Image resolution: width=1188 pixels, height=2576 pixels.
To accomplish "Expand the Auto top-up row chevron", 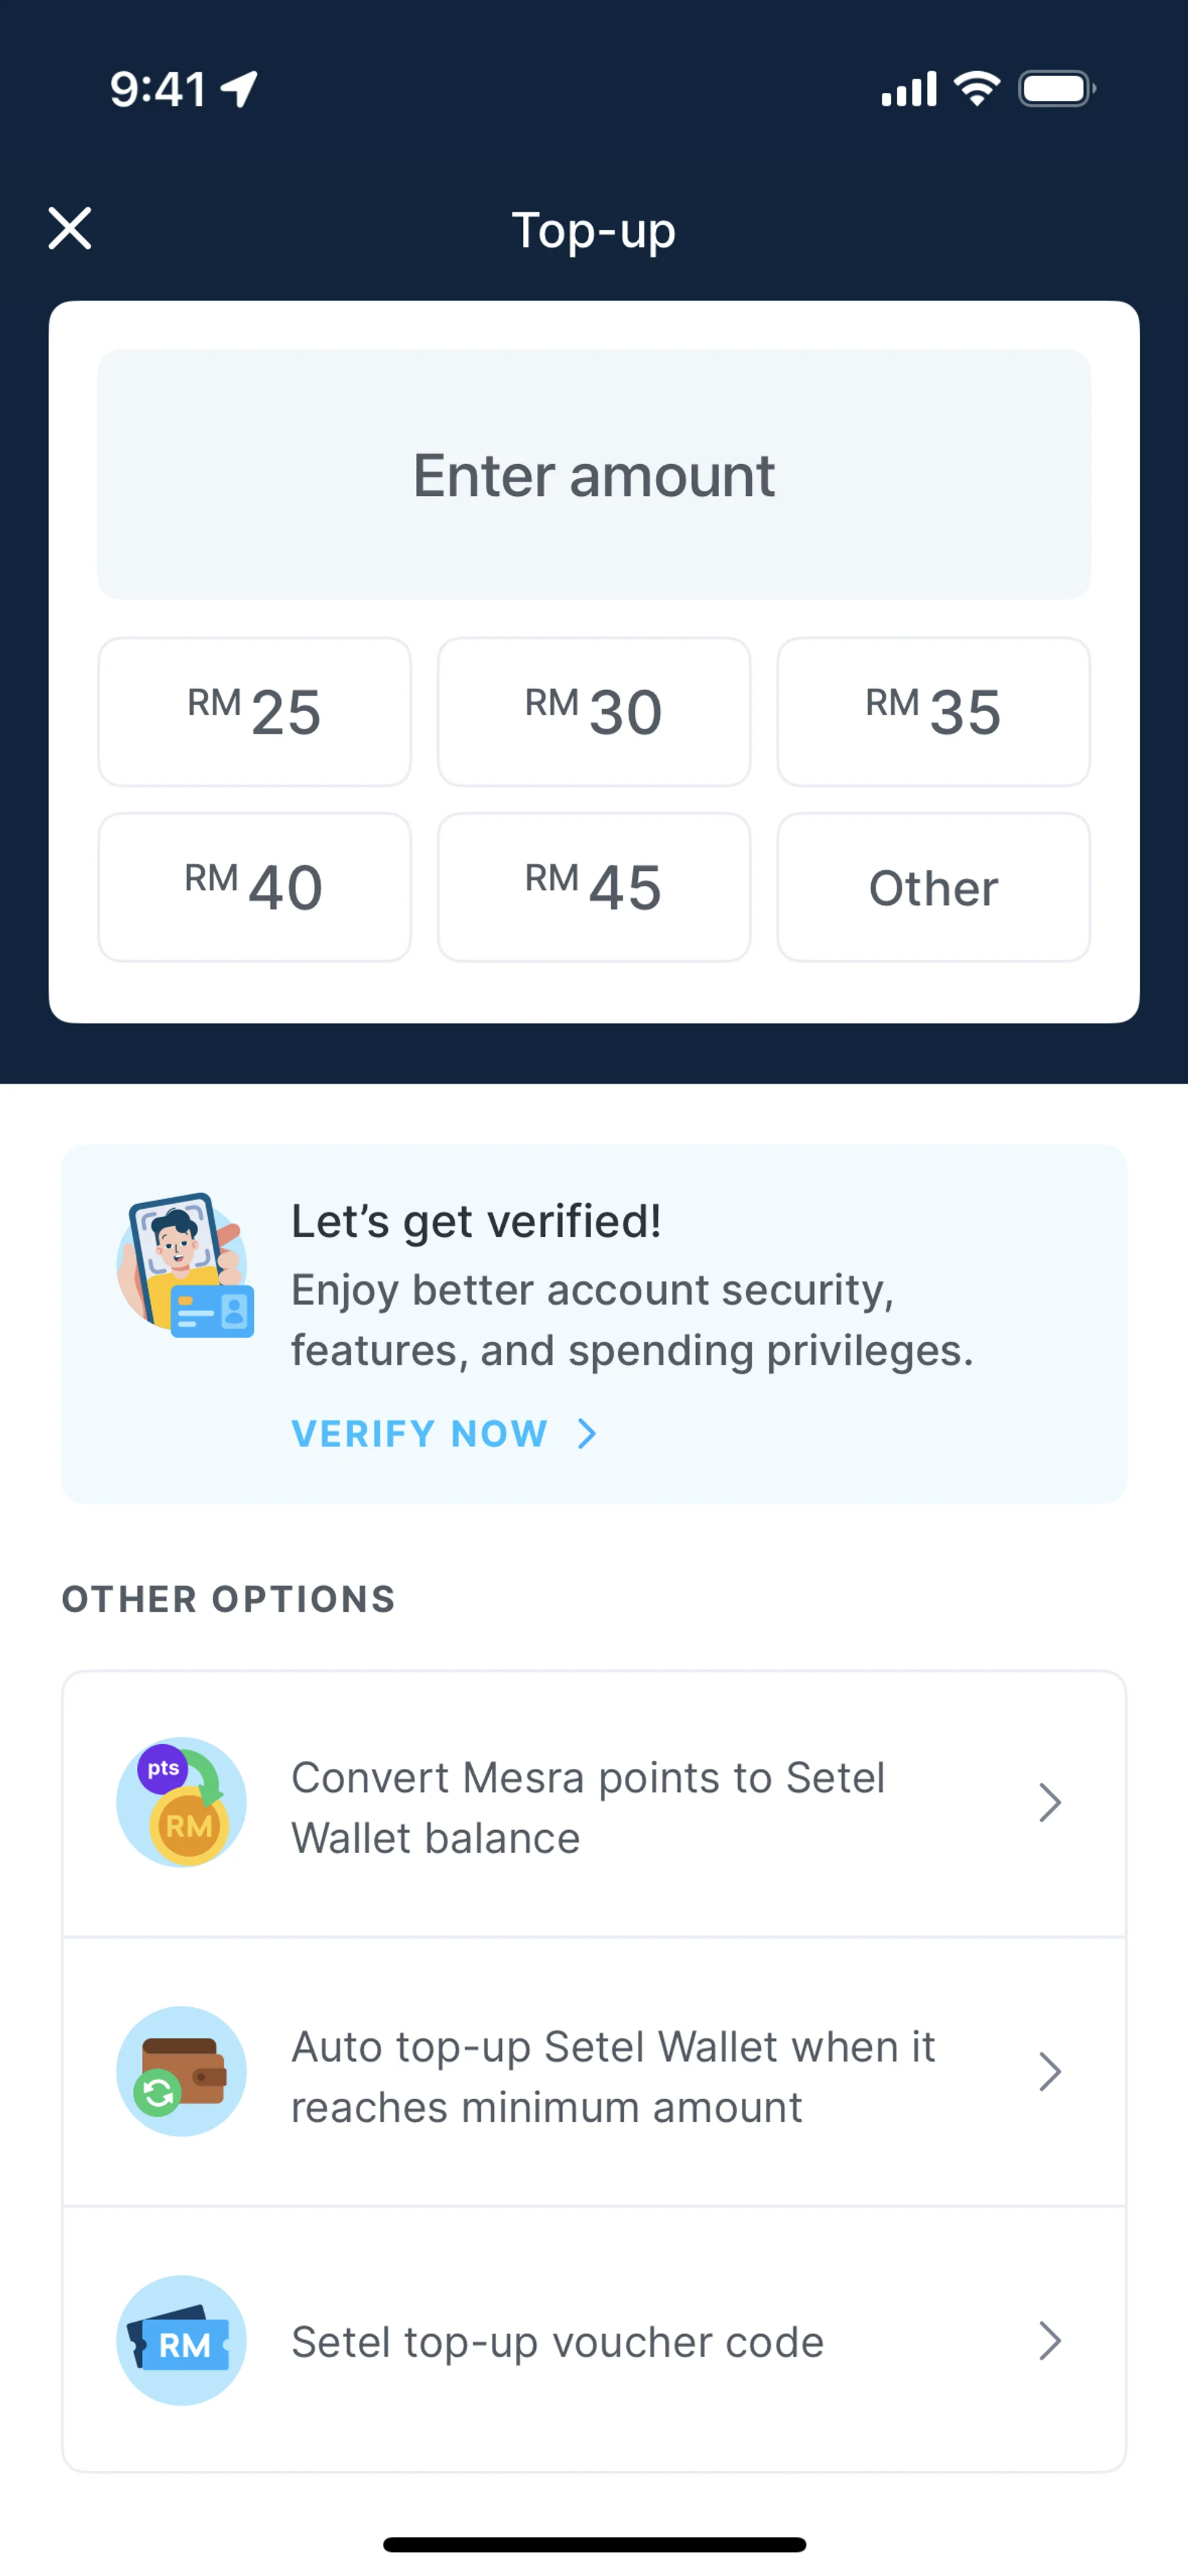I will 1049,2072.
